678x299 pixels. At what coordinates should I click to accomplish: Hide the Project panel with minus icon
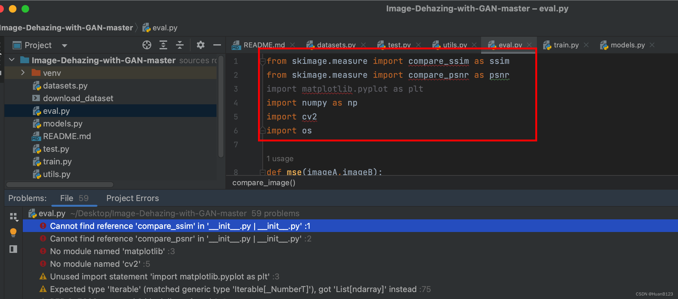[217, 45]
